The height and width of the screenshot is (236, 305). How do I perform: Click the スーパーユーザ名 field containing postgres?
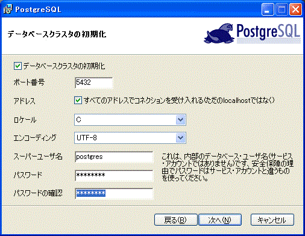(x=114, y=157)
